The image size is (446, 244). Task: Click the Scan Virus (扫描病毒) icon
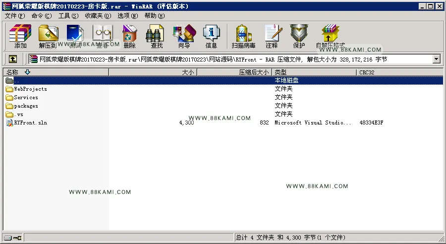(243, 36)
